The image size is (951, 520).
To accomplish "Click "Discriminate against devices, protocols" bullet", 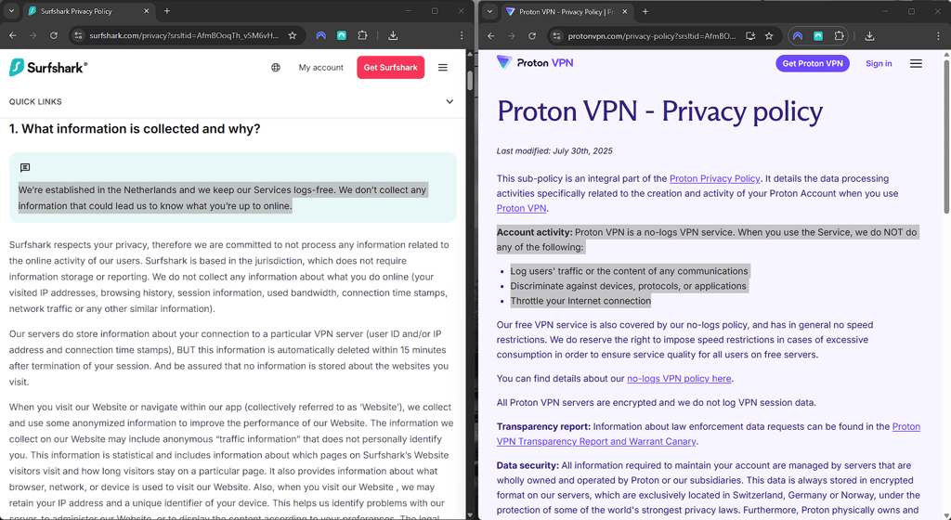I will tap(628, 286).
